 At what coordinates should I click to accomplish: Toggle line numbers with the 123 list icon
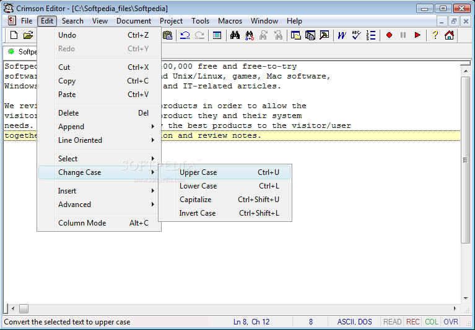click(371, 35)
